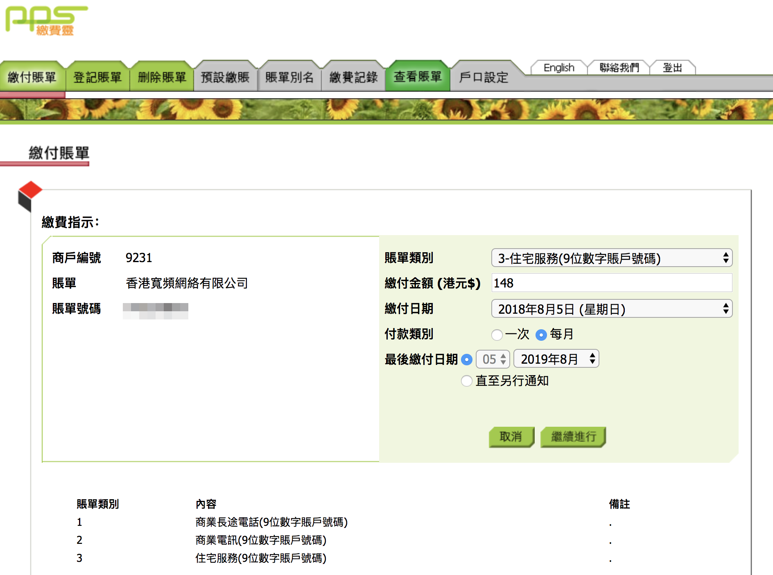Click the sunflower banner image
The height and width of the screenshot is (575, 773).
pos(386,109)
